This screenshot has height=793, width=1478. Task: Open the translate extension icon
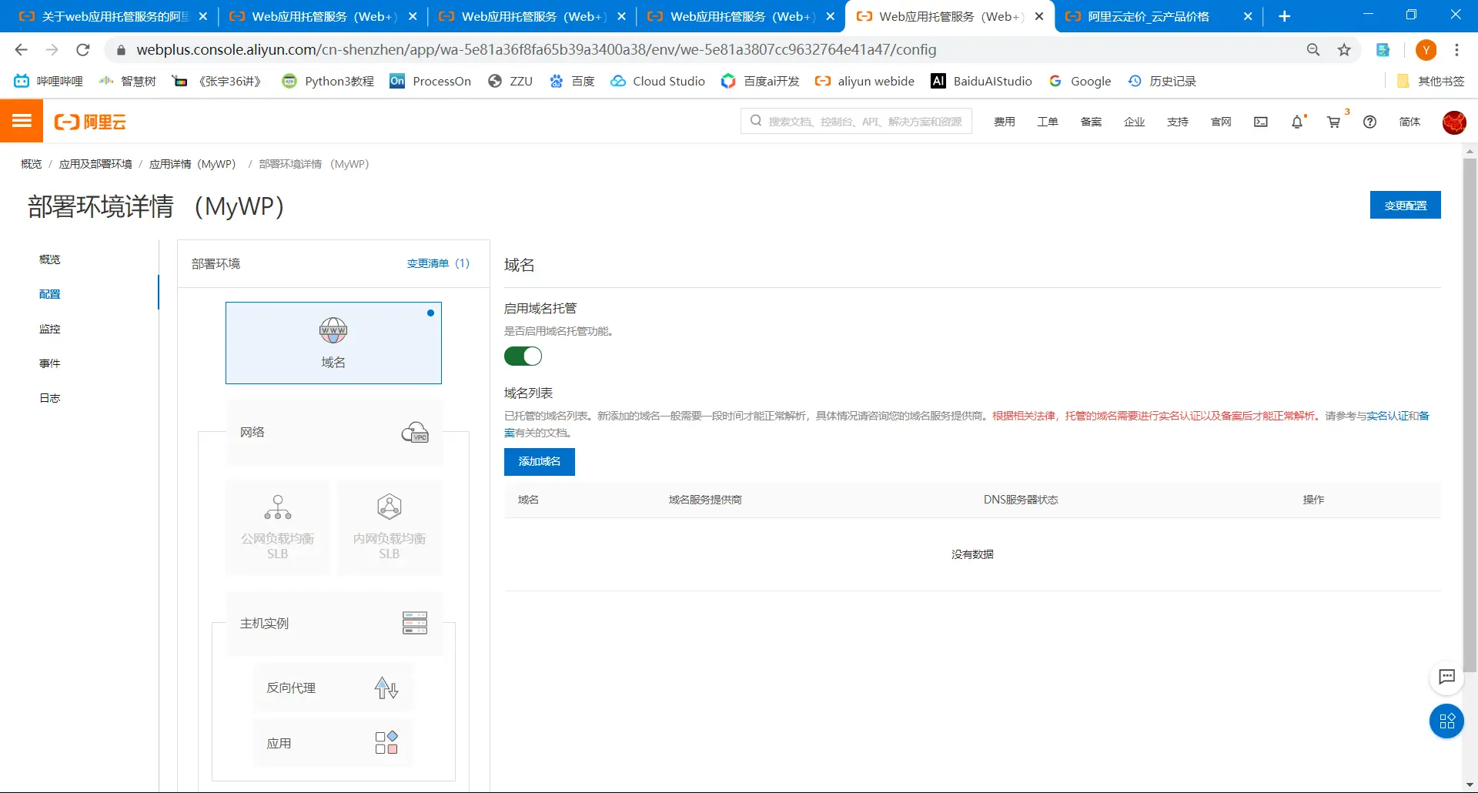(x=1383, y=50)
